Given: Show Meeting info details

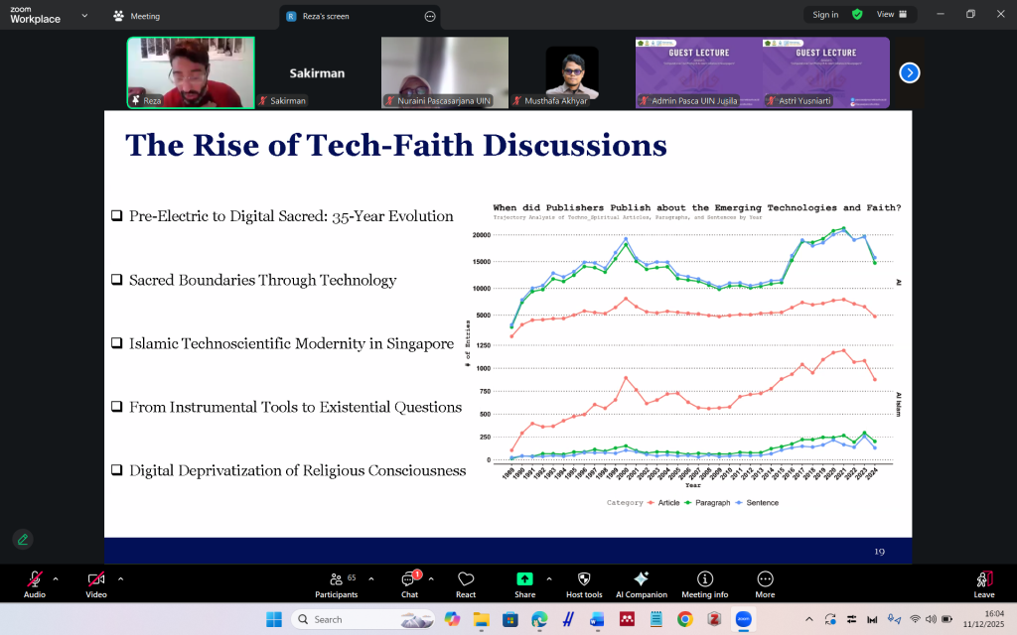Looking at the screenshot, I should (704, 579).
